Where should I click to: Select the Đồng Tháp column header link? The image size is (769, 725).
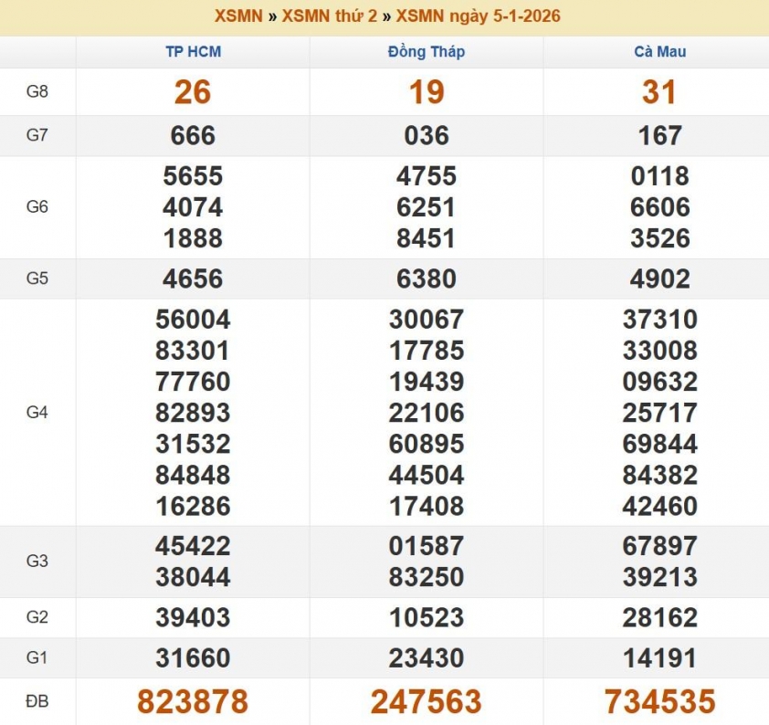coord(426,52)
